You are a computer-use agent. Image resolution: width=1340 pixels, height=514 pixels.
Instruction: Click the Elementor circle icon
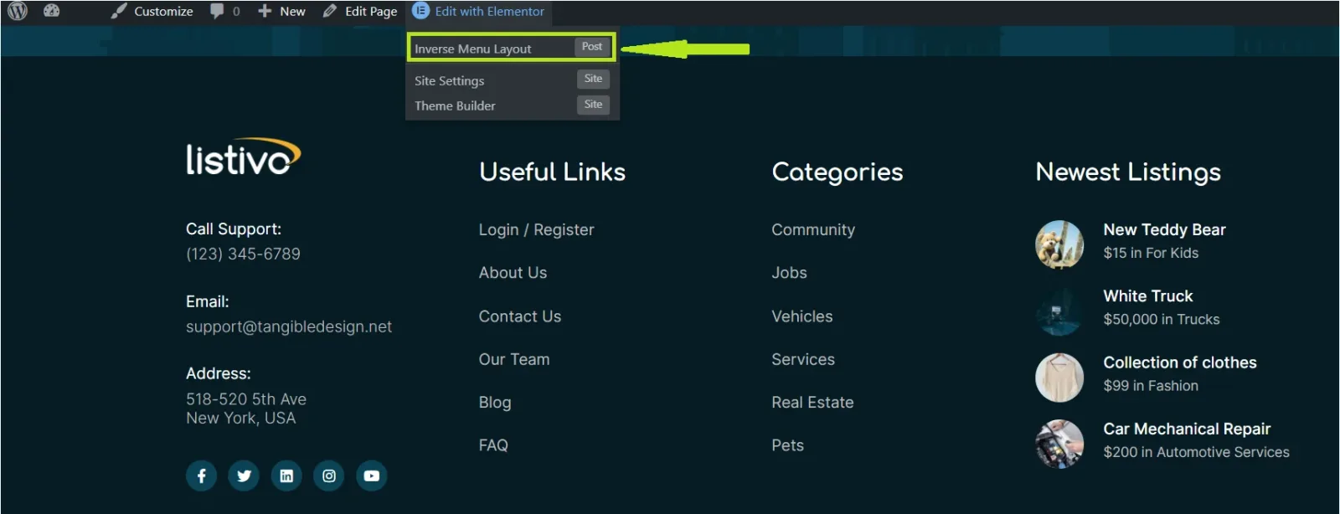tap(420, 11)
